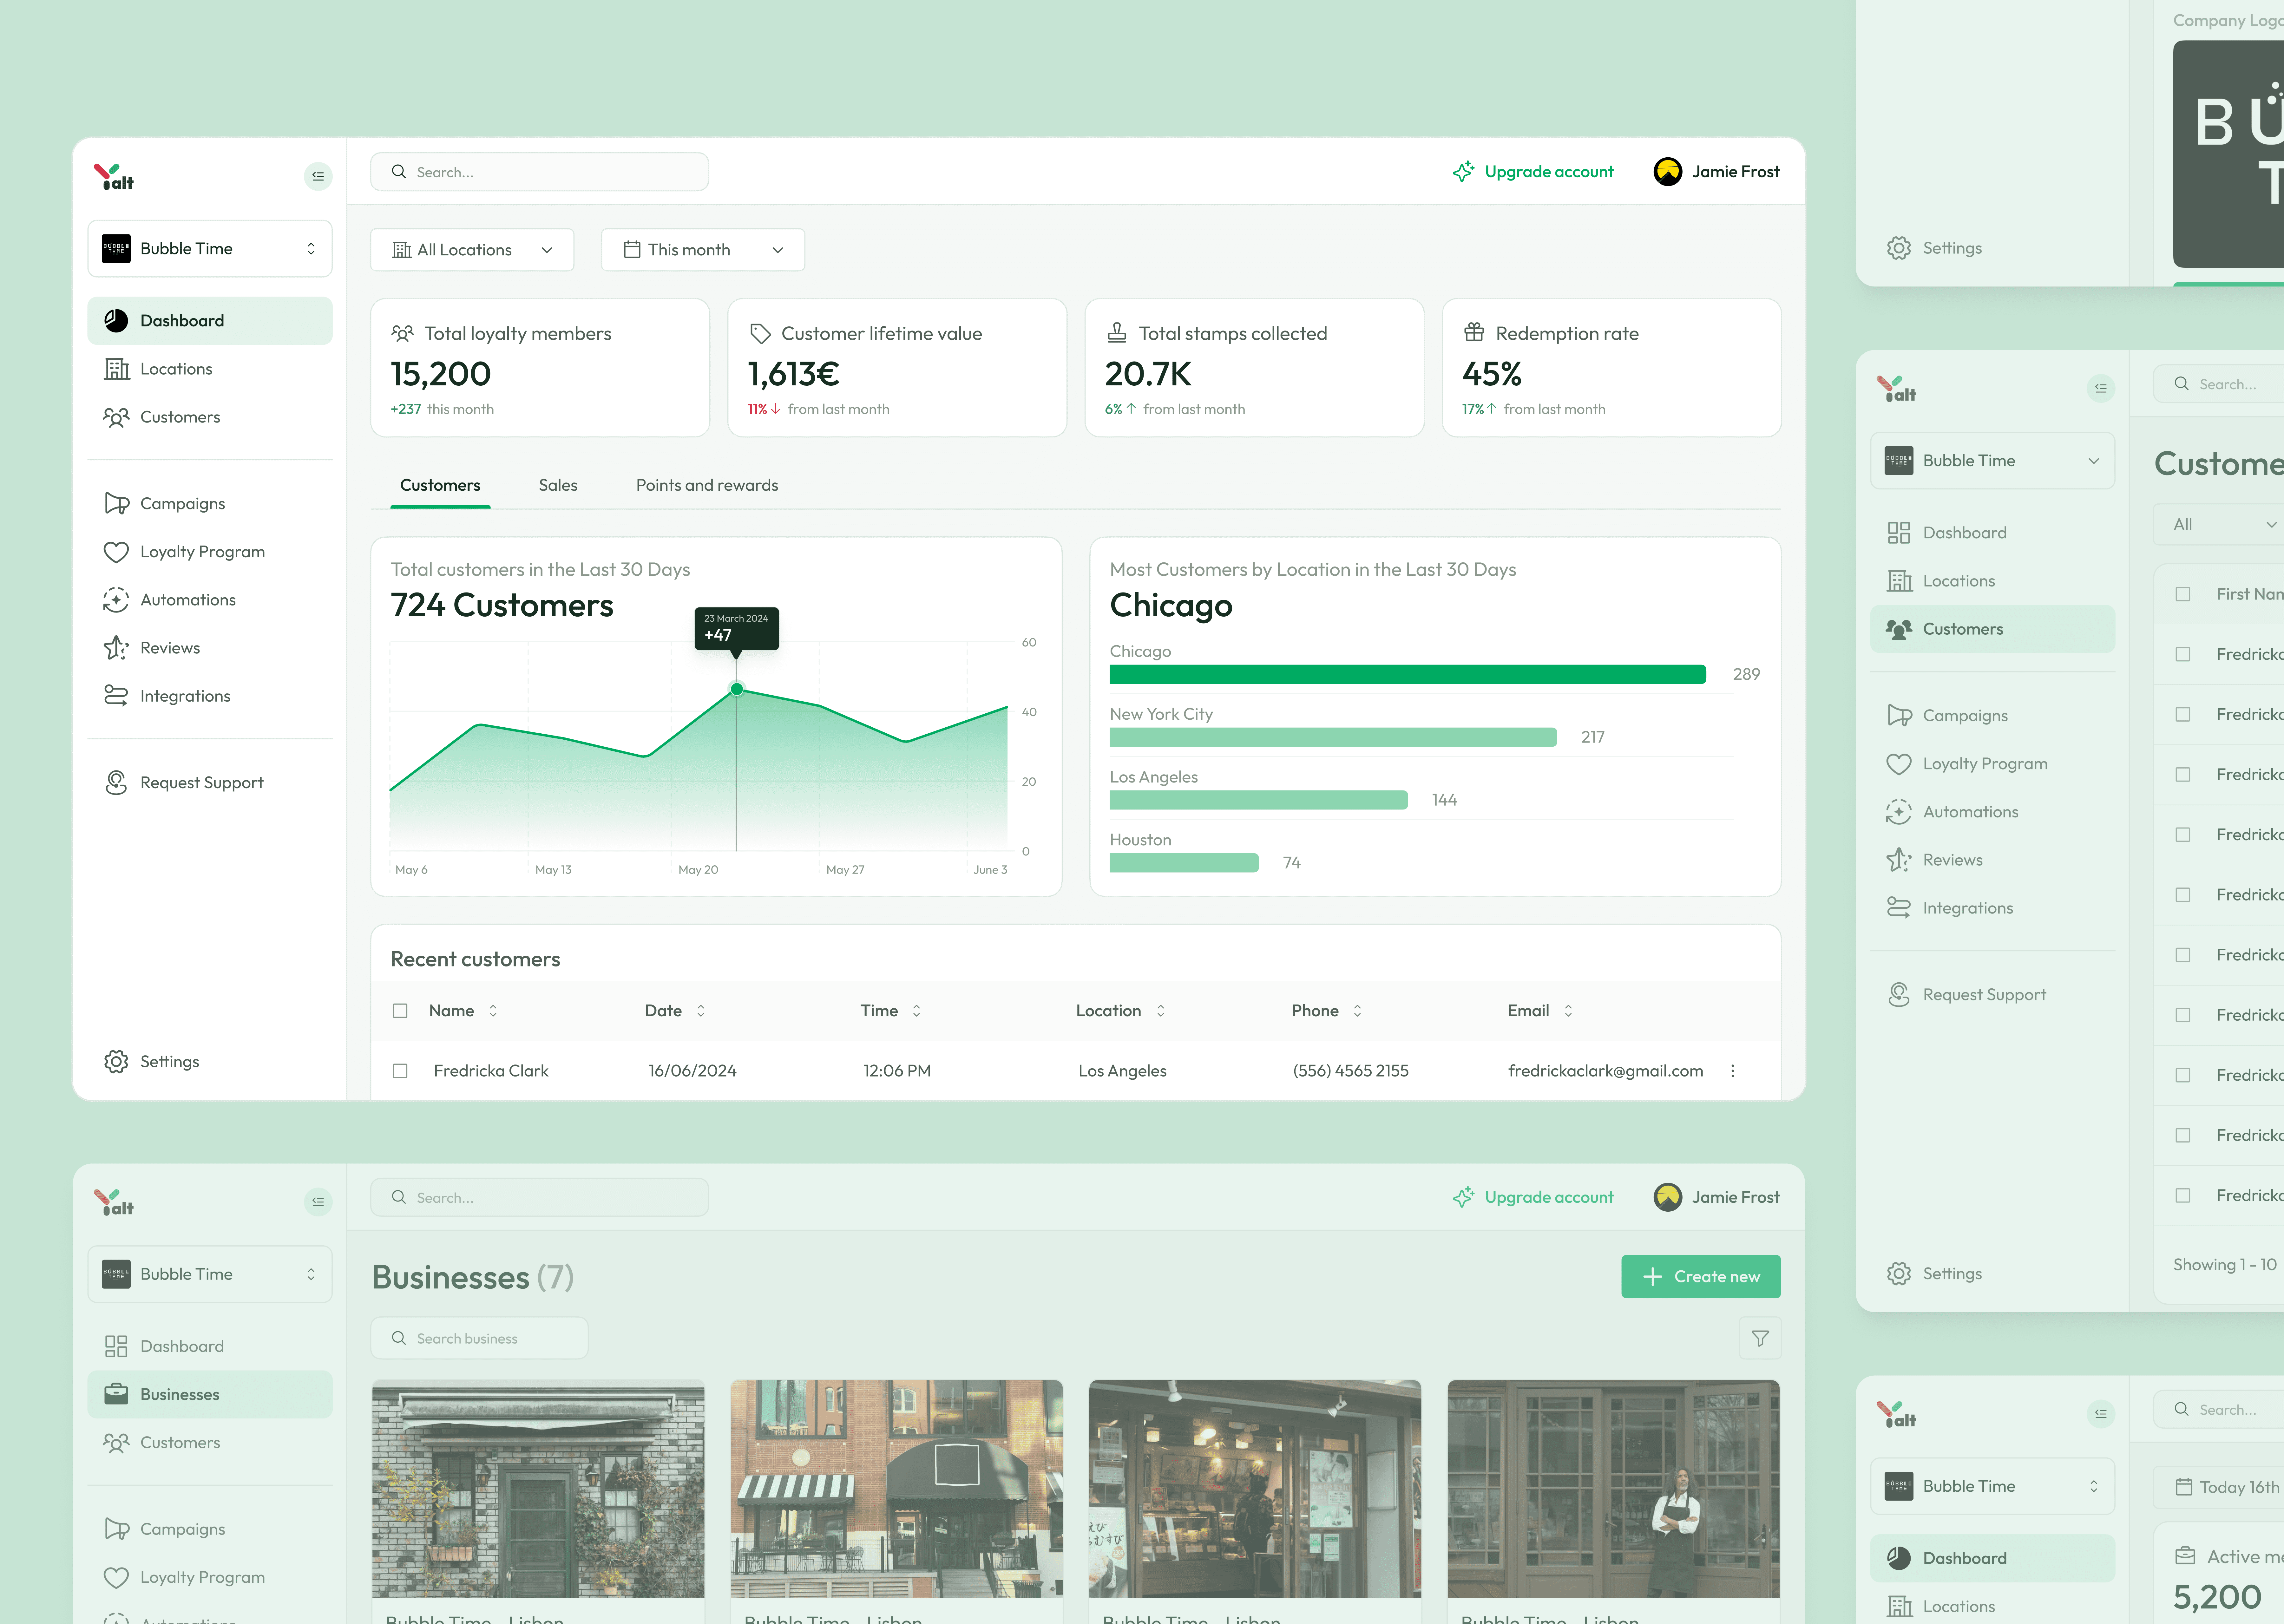Open Settings gear in main dashboard sidebar
2284x1624 pixels.
click(116, 1061)
